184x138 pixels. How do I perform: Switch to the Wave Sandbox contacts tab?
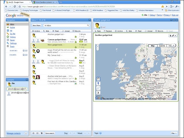point(45,2)
